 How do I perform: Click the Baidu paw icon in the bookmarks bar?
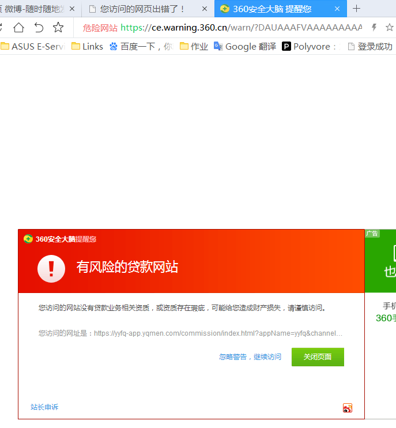tap(114, 47)
